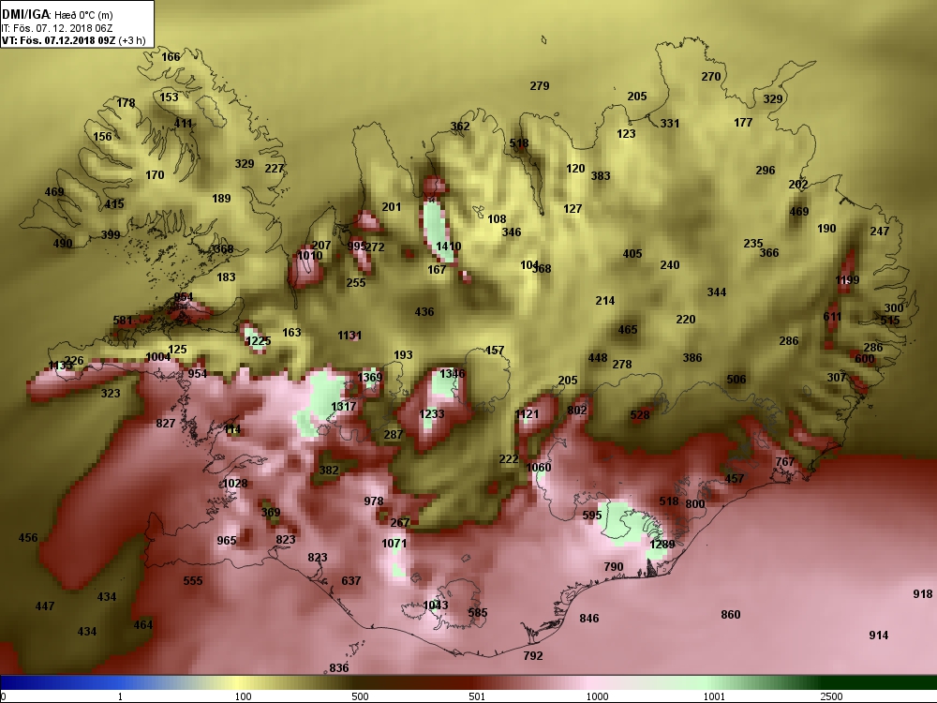Pick the map value 600
Screen dimensions: 937x703
(864, 359)
